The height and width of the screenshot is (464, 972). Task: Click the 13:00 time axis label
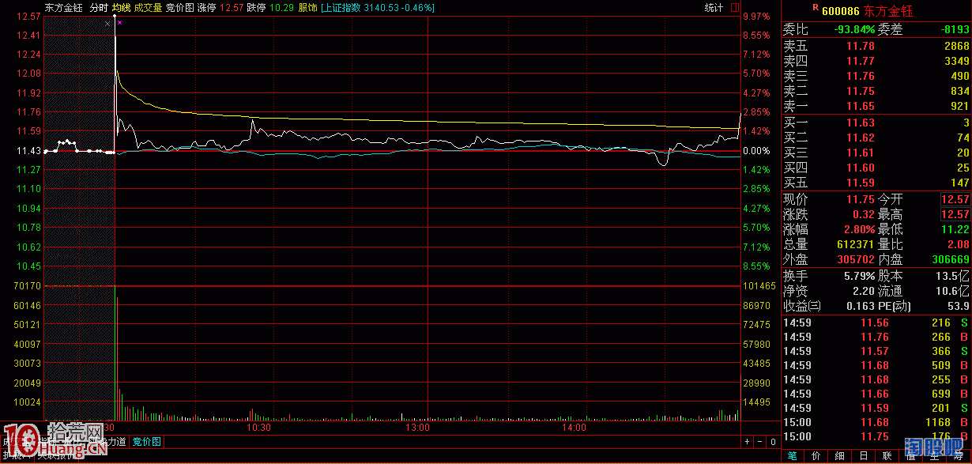click(416, 428)
